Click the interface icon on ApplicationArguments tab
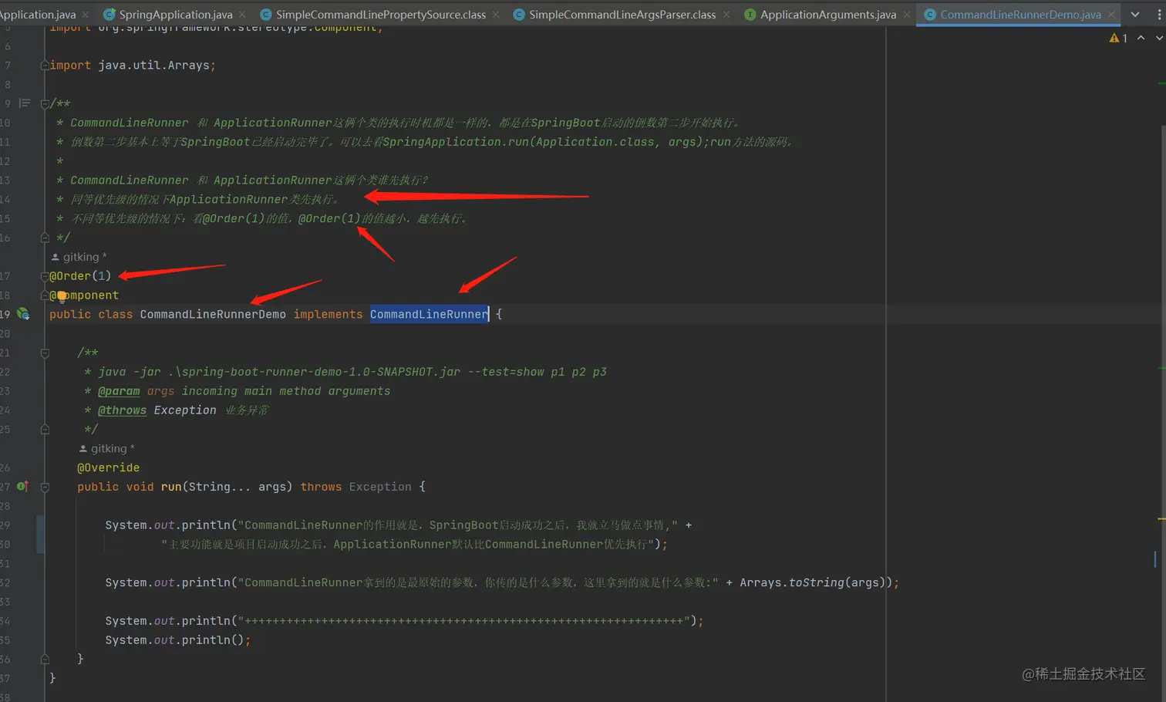Viewport: 1166px width, 702px height. (750, 14)
